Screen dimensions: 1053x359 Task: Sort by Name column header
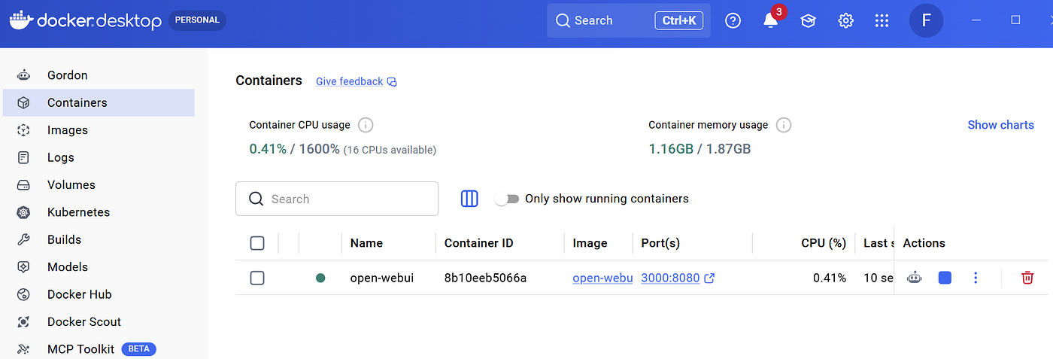pyautogui.click(x=366, y=243)
